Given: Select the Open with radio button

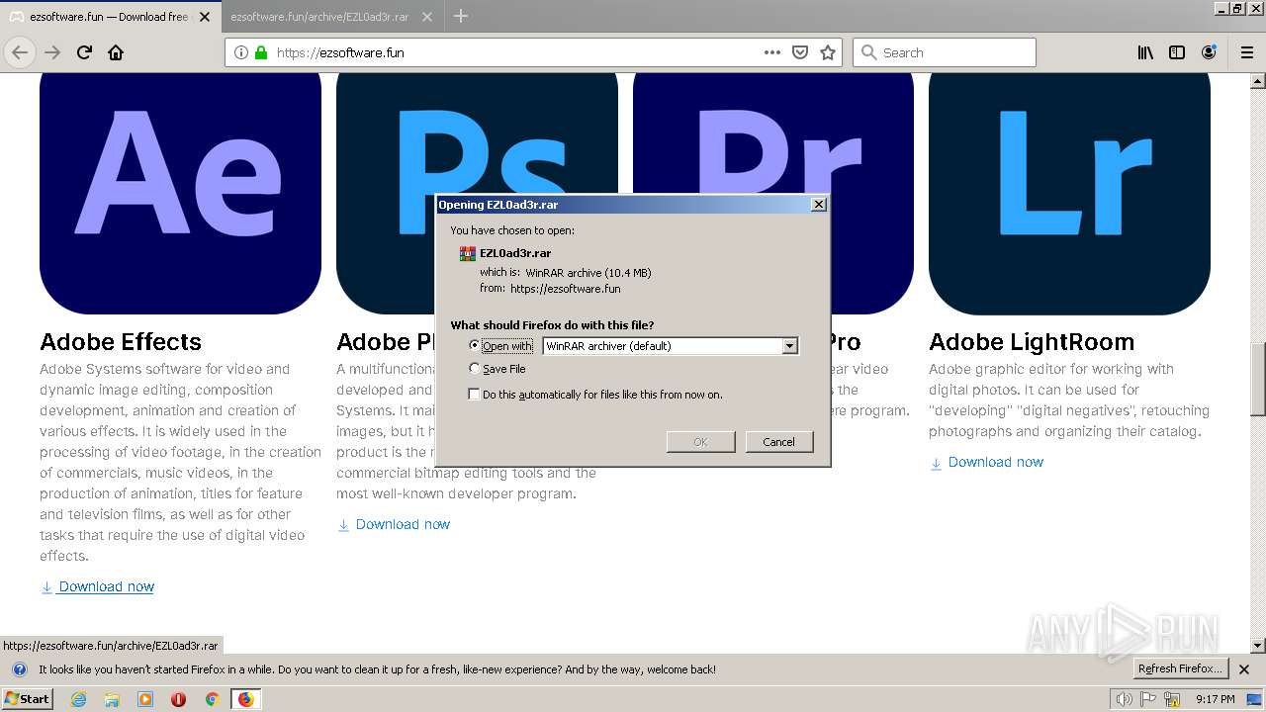Looking at the screenshot, I should click(475, 346).
